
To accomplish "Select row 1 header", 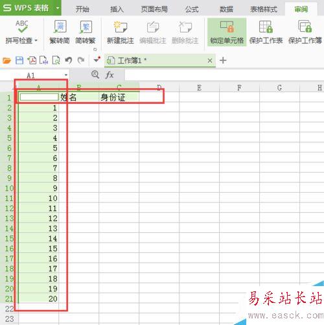I will [x=9, y=97].
